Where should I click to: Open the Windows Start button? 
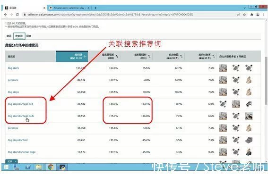coord(6,167)
